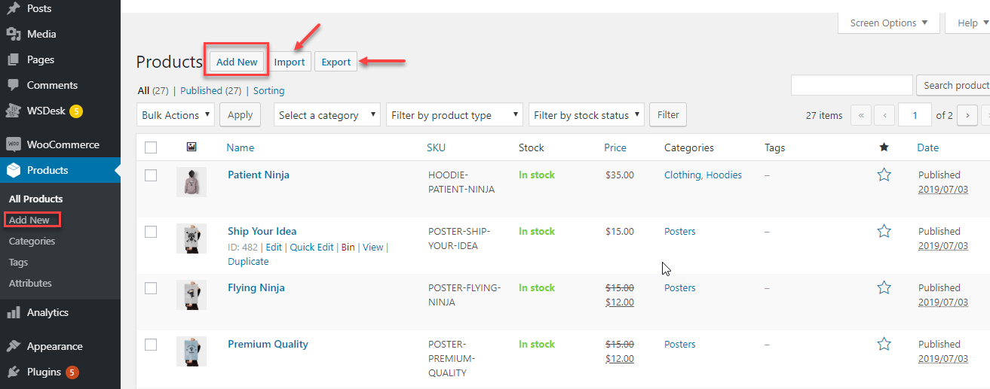The height and width of the screenshot is (389, 990).
Task: Click the featured star column header
Action: (x=884, y=147)
